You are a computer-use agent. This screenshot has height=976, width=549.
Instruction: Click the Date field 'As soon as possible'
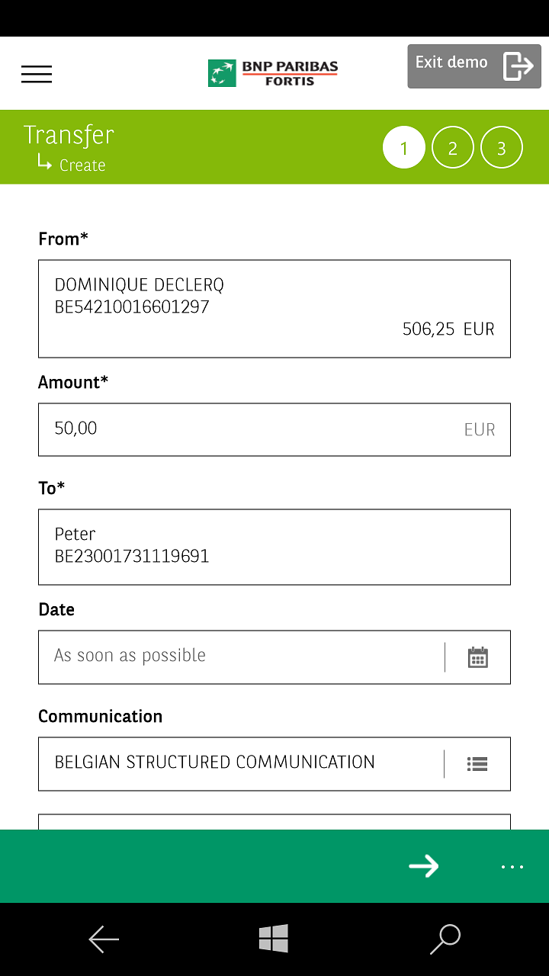point(240,657)
